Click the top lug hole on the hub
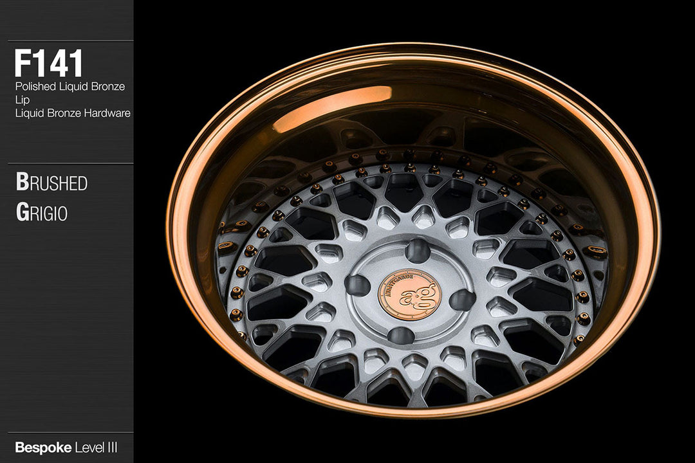The height and width of the screenshot is (463, 695). 418,251
